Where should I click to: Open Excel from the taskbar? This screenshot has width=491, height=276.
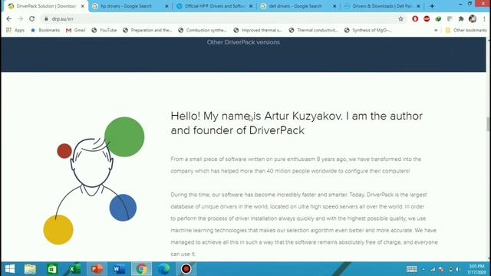(74, 269)
